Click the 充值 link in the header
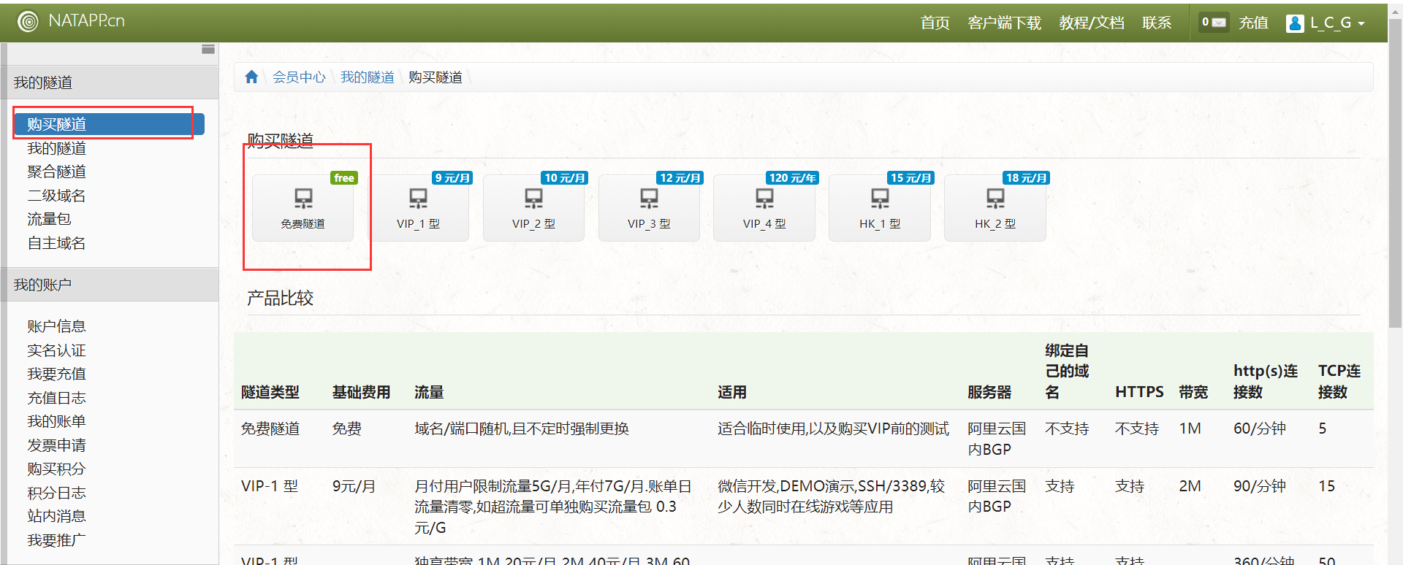 coord(1253,23)
